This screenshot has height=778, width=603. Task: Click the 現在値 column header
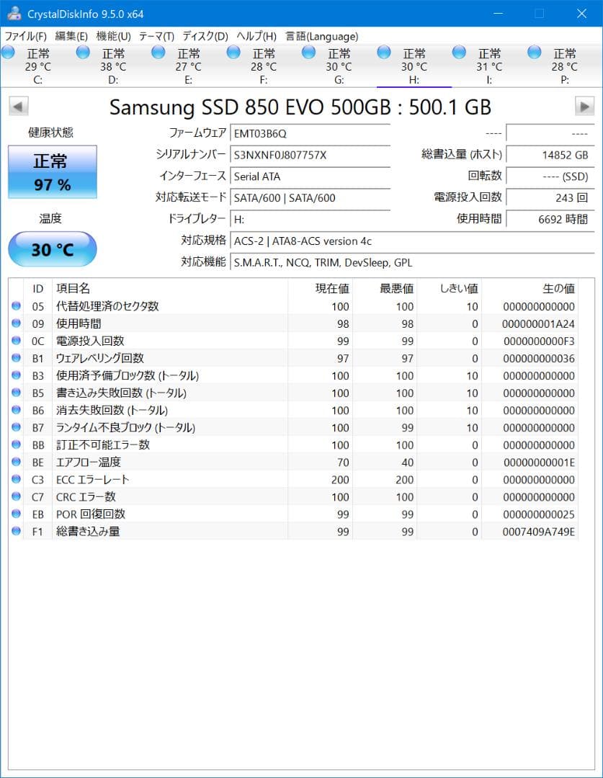tap(320, 288)
